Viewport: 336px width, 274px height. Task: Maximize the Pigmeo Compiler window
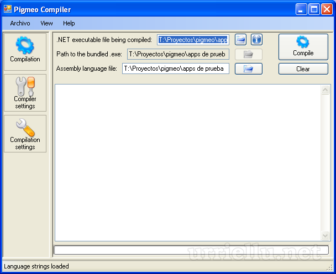(314, 9)
